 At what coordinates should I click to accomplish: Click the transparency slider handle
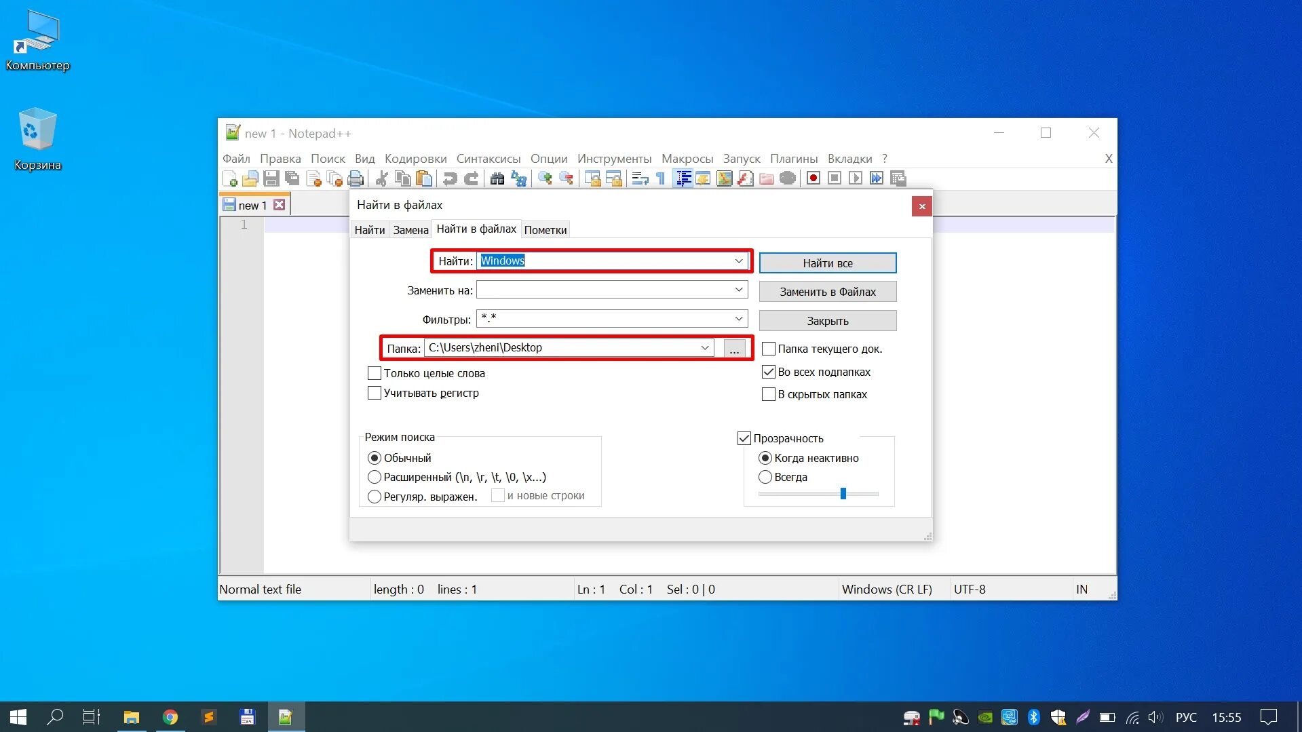(843, 493)
